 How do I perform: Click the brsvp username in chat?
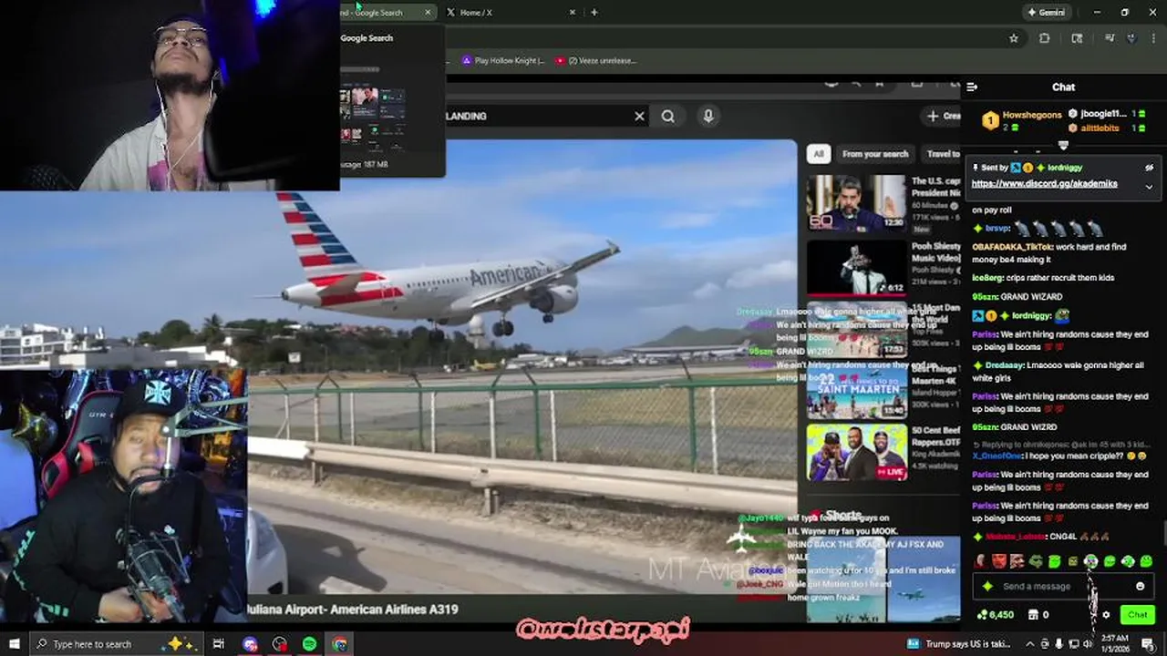997,229
